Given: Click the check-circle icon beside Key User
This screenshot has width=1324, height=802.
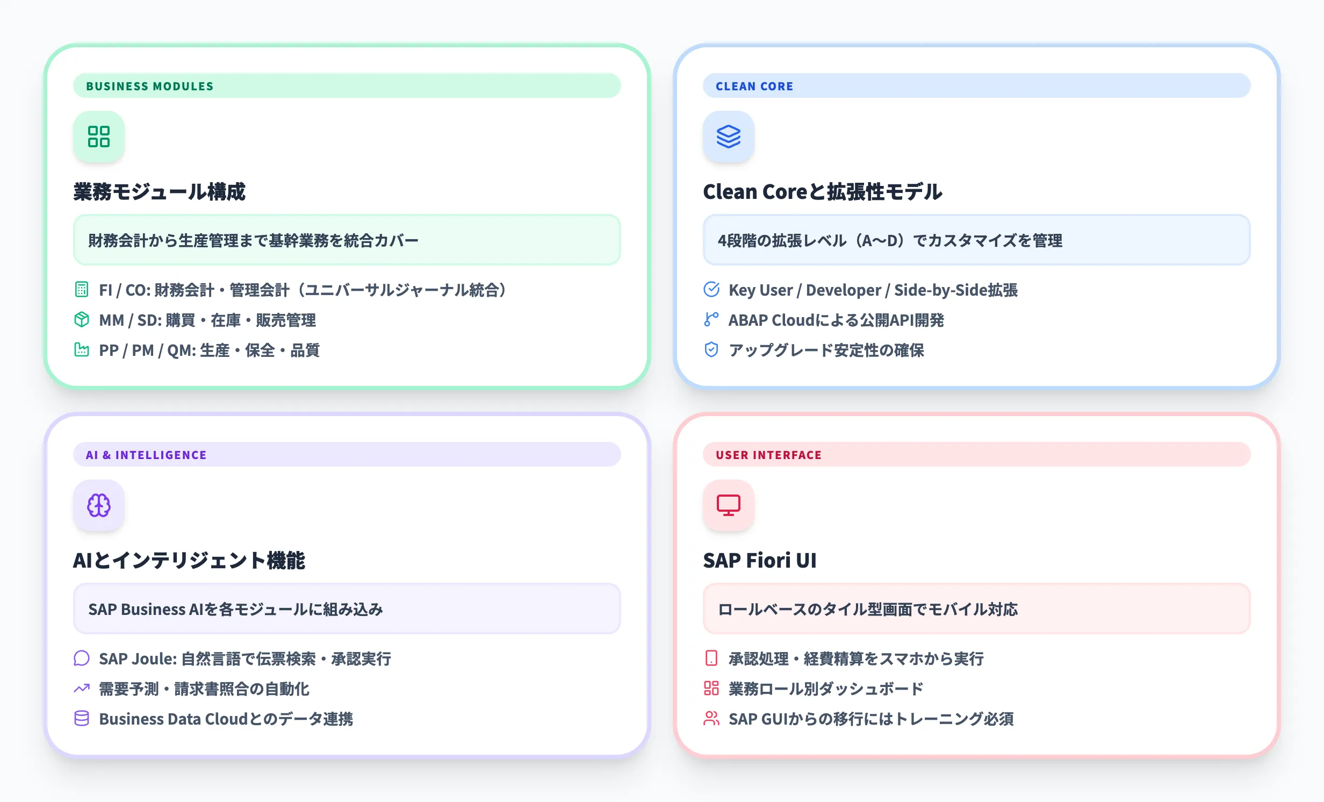Looking at the screenshot, I should click(x=711, y=290).
